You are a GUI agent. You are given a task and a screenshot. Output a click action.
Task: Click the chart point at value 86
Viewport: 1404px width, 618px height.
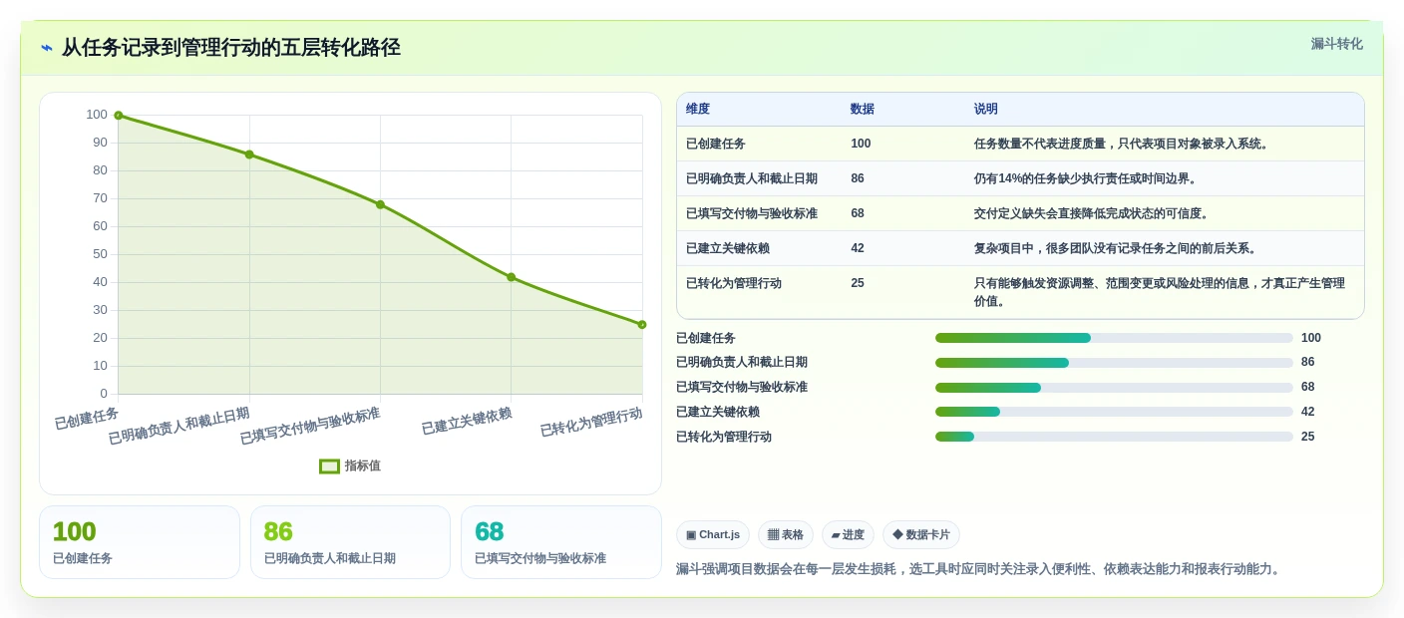point(249,154)
